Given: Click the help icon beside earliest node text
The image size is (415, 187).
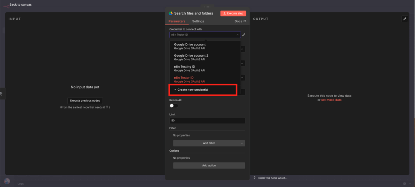Looking at the screenshot, I should click(x=107, y=107).
